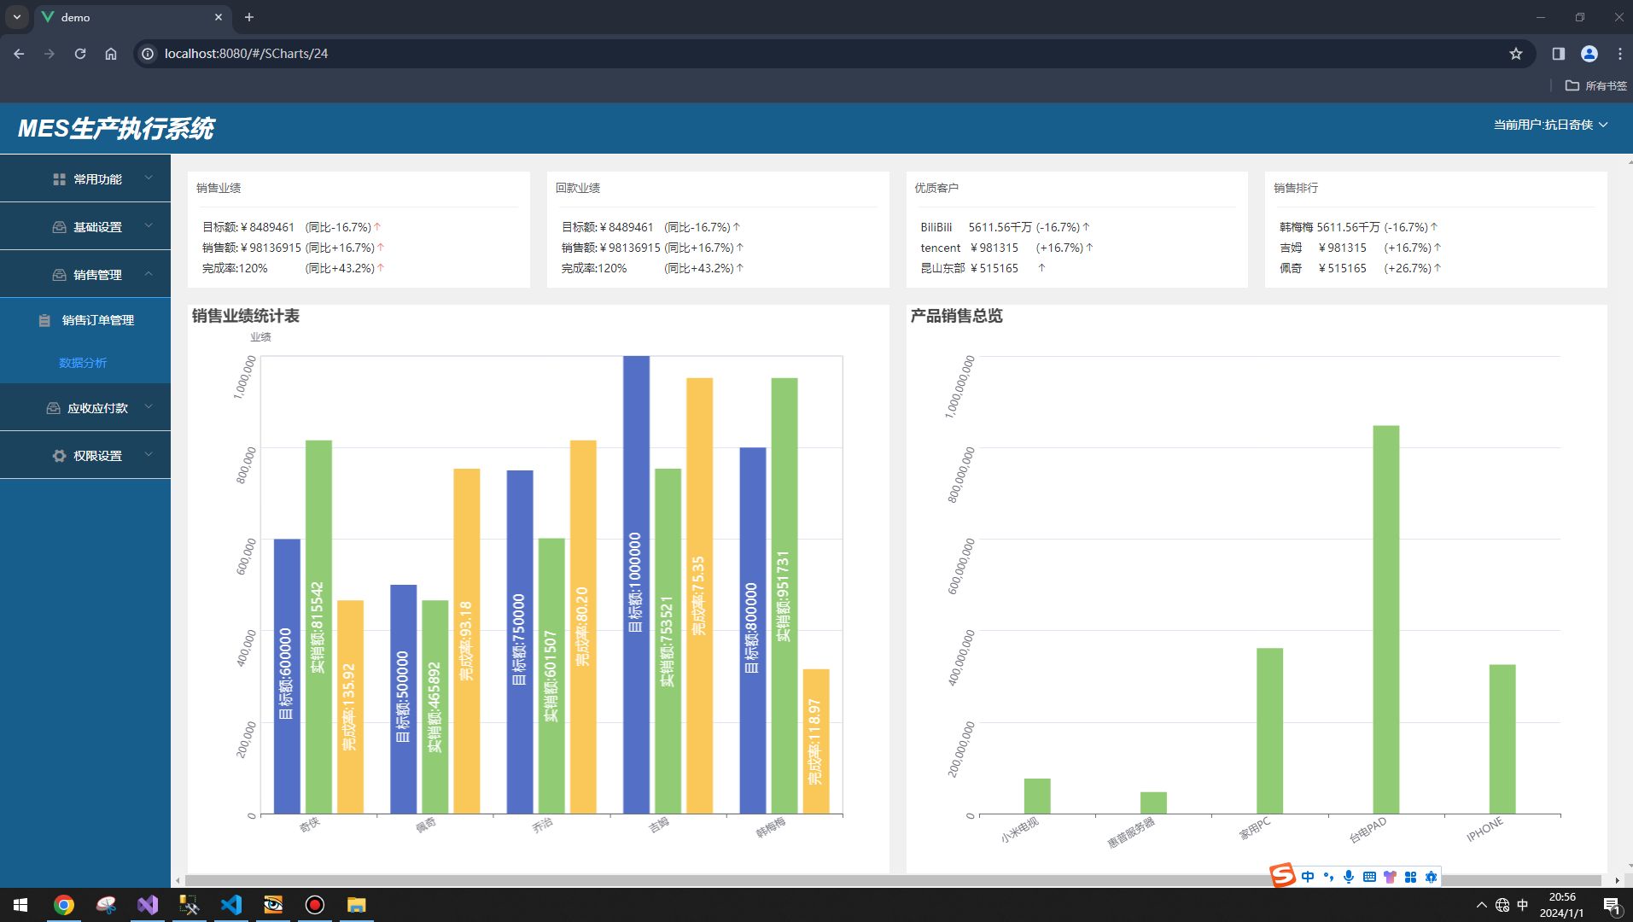Click the screen recorder taskbar icon
1633x922 pixels.
tap(315, 905)
